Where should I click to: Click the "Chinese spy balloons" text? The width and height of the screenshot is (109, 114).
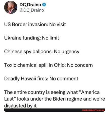28,52
